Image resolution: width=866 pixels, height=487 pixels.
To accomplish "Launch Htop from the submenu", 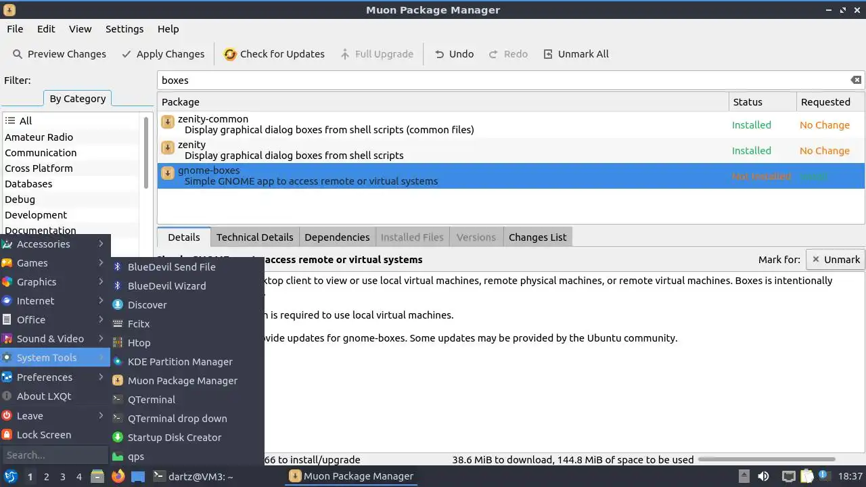I will (x=187, y=343).
